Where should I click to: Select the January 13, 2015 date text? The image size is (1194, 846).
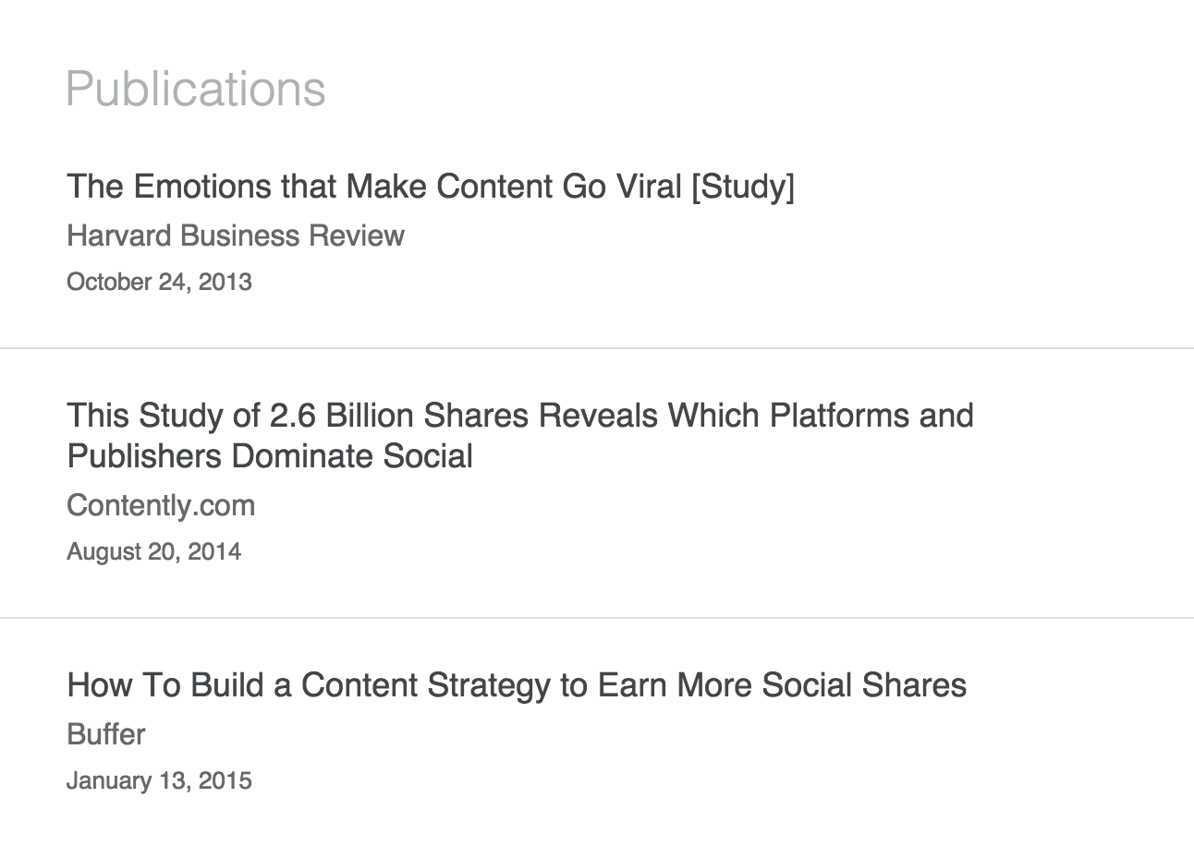159,781
